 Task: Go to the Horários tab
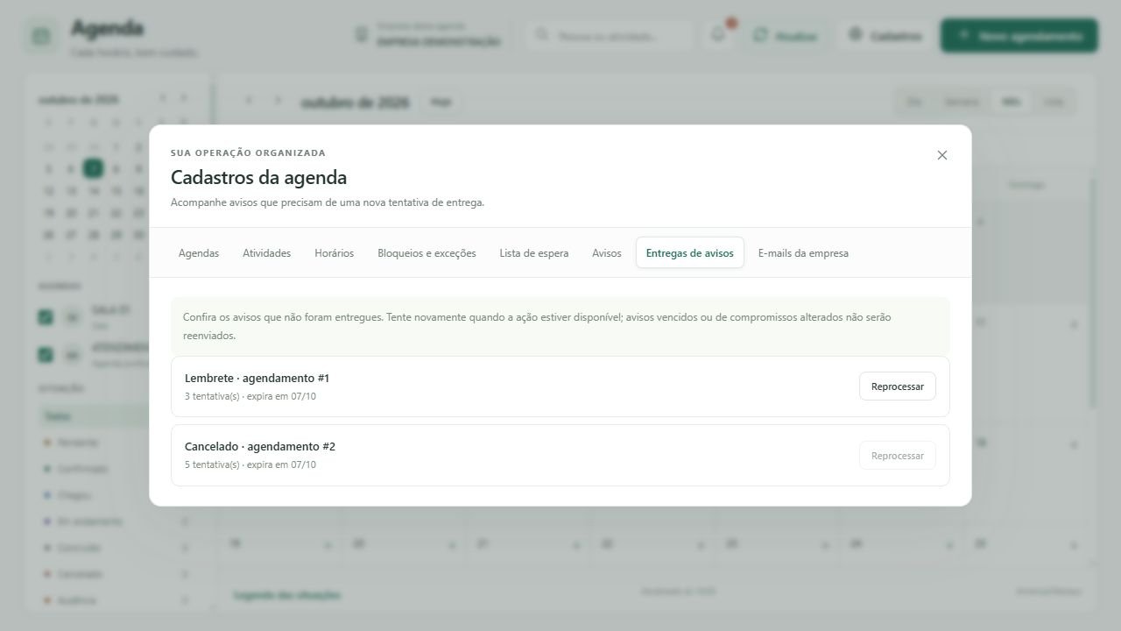click(335, 253)
